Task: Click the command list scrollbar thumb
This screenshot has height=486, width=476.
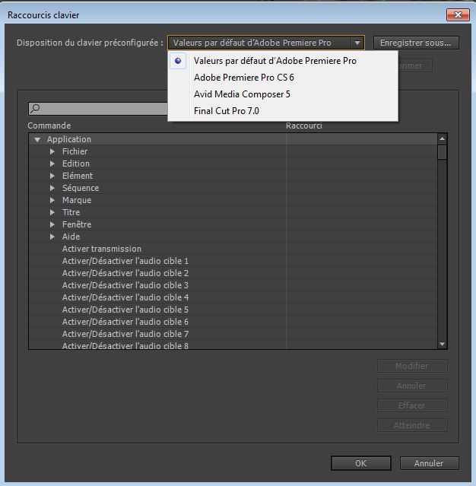Action: (x=443, y=152)
